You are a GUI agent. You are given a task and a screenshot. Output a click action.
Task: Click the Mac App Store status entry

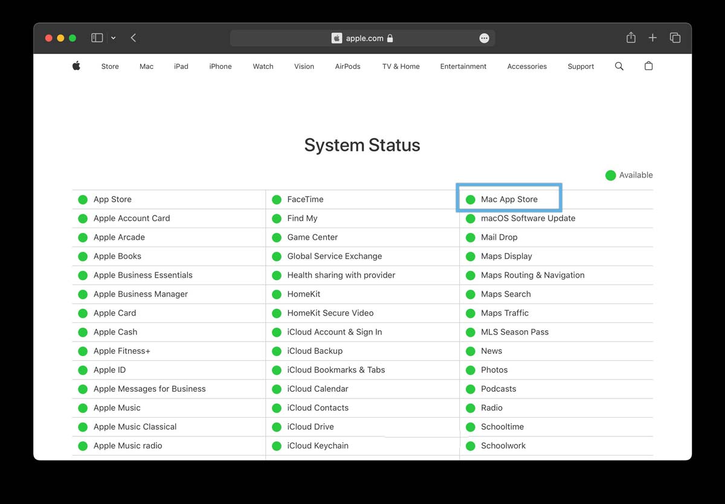pyautogui.click(x=509, y=199)
